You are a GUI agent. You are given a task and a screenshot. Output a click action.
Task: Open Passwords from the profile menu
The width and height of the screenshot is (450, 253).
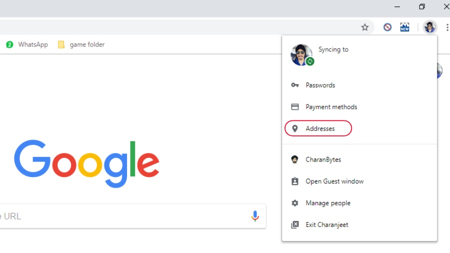320,85
